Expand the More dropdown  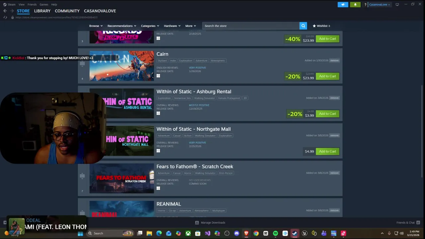(x=191, y=26)
